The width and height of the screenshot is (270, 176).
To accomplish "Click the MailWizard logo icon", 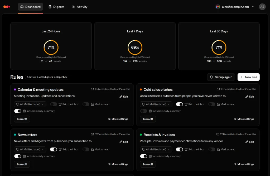I will [7, 7].
